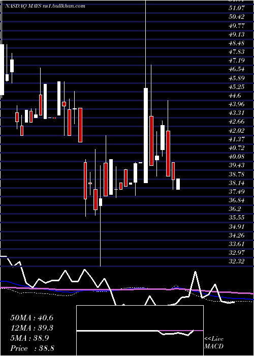Click the NASDAQ MAYS chart title text
Viewport: 254px width, 356px height.
[x=45, y=6]
